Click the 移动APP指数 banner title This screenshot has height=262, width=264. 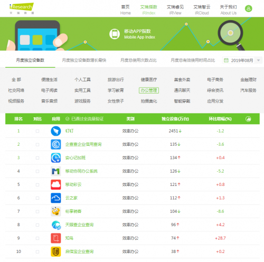tap(137, 31)
